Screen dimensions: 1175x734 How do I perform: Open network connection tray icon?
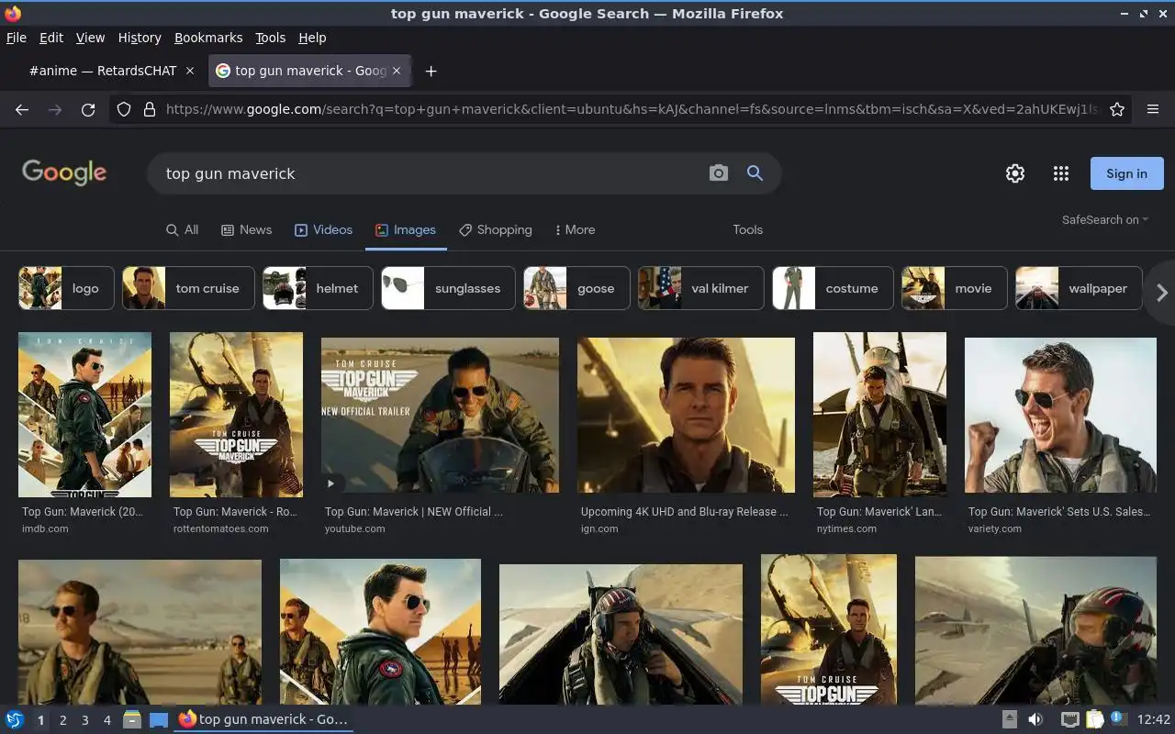(1069, 719)
